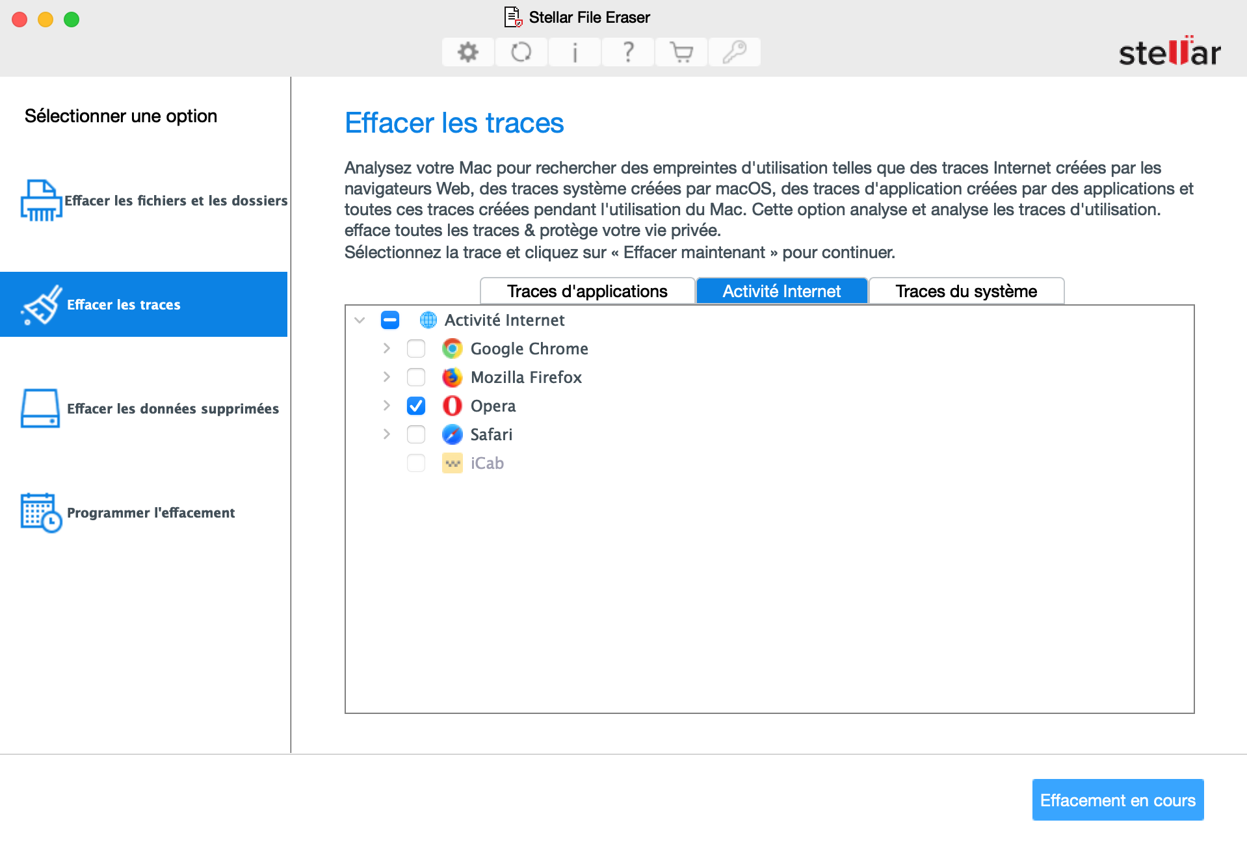Click the Google Chrome browser icon
Image resolution: width=1247 pixels, height=844 pixels.
point(452,349)
